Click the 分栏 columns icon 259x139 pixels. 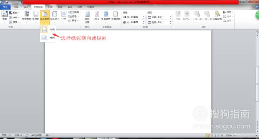tap(64, 16)
